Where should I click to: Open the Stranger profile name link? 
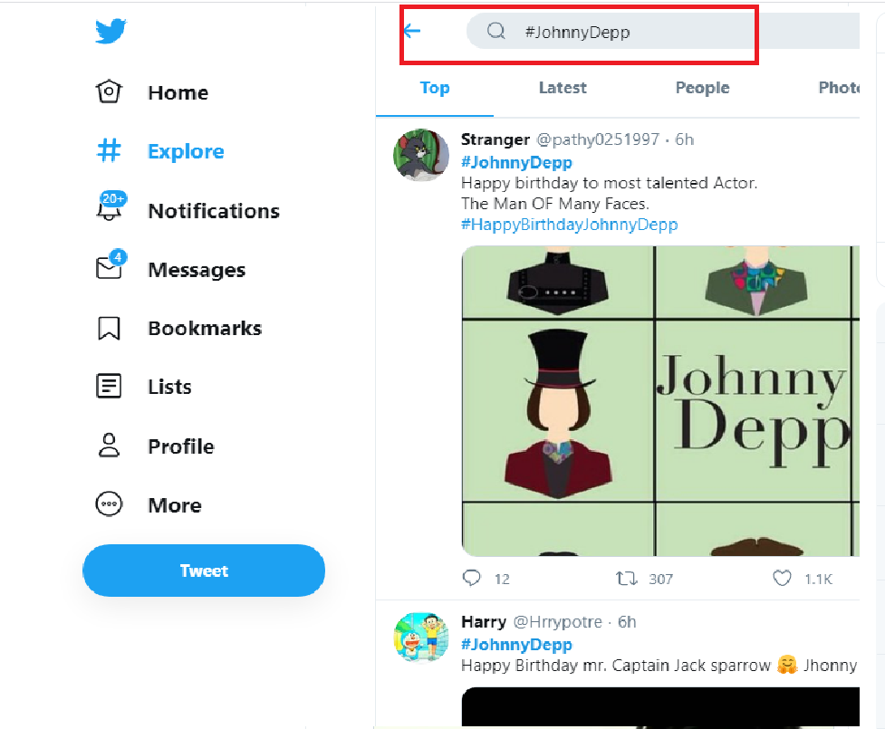(x=495, y=139)
